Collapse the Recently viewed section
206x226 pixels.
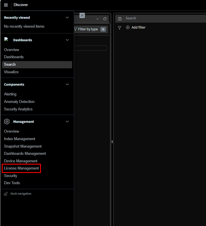(x=68, y=18)
